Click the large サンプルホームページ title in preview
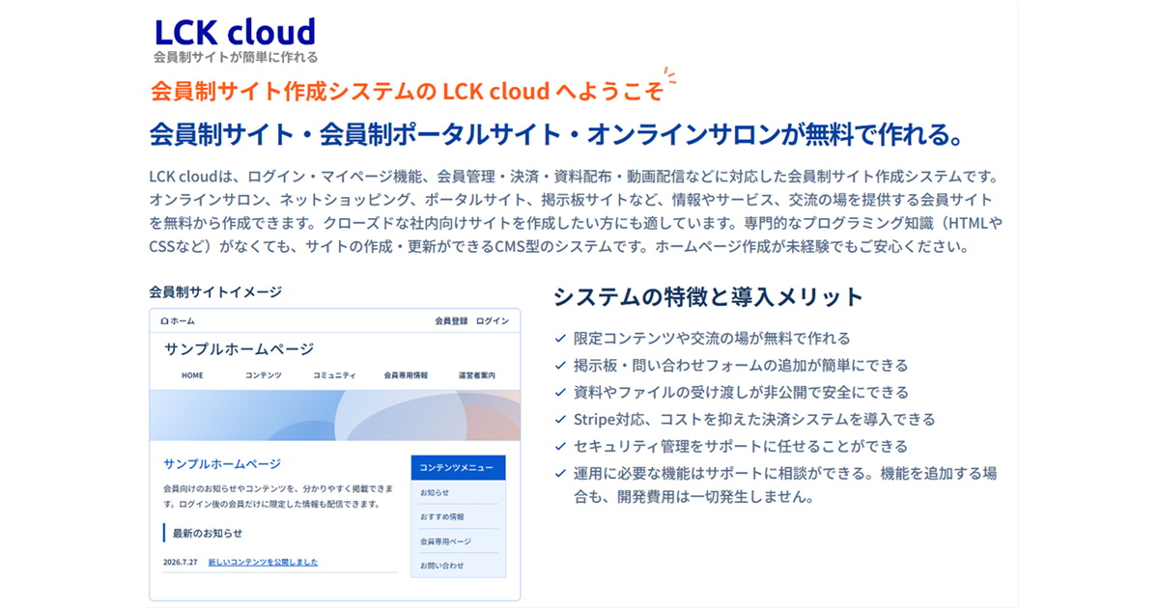This screenshot has width=1159, height=608. [240, 349]
